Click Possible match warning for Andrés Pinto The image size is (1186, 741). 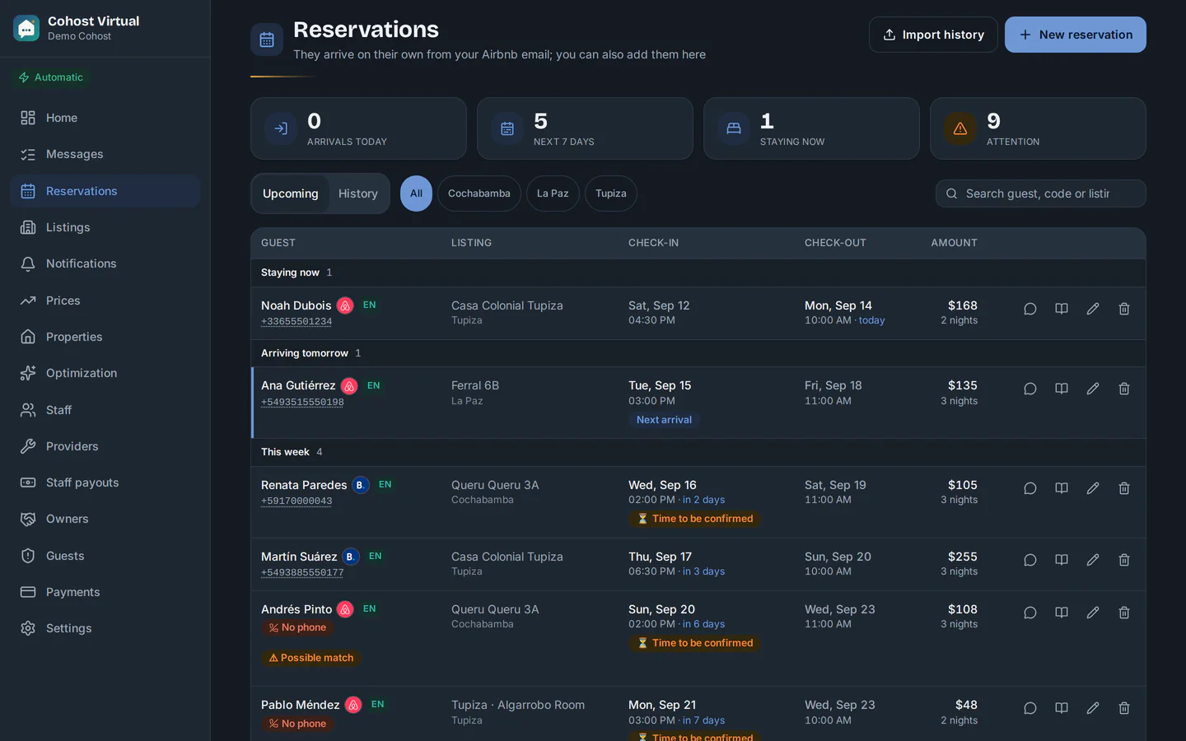coord(311,658)
